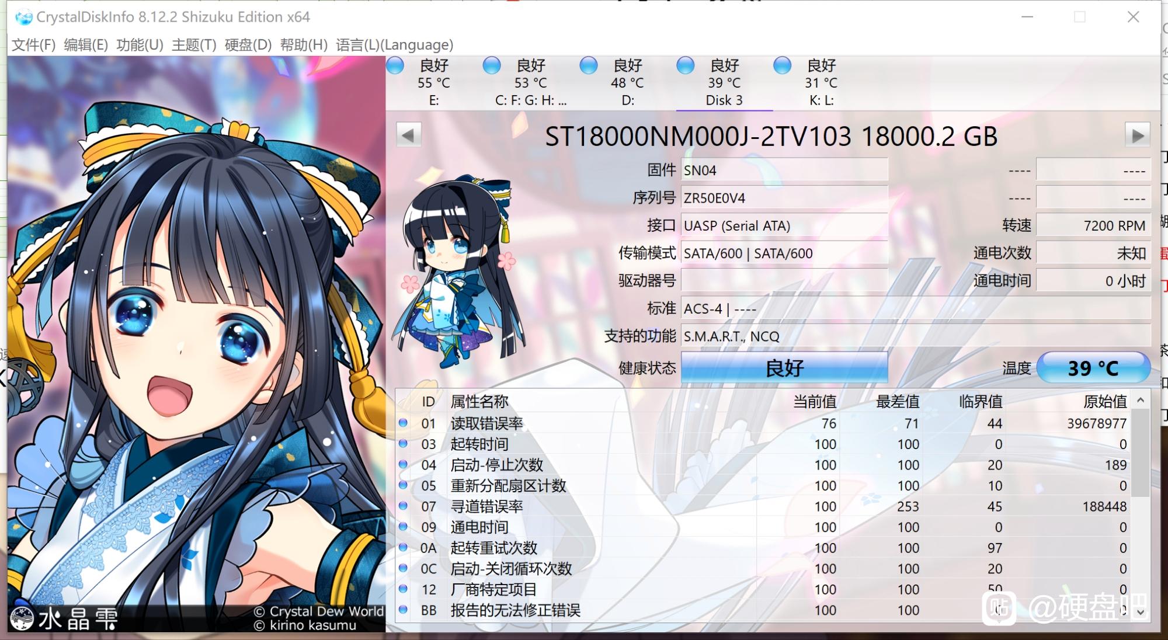The height and width of the screenshot is (640, 1168).
Task: Click the transfer mode field SATA/600
Action: 784,253
